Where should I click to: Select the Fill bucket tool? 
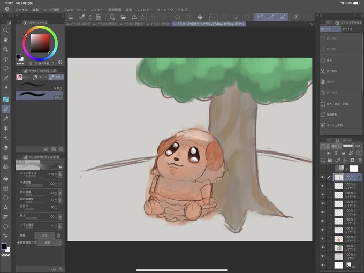tap(5, 179)
